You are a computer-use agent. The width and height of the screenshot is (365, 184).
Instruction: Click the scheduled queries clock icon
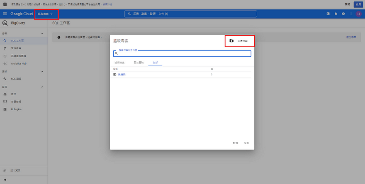coord(5,56)
